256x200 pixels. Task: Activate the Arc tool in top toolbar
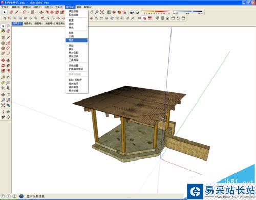pos(25,12)
